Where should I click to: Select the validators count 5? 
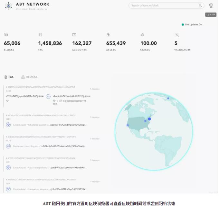176,43
